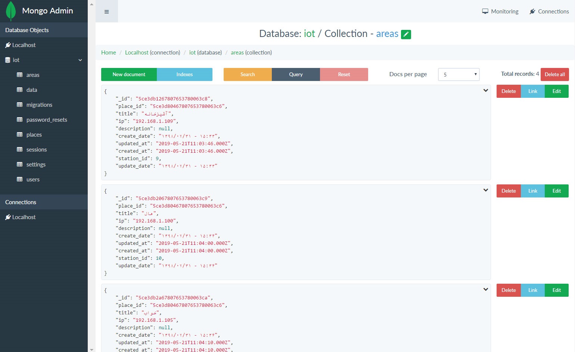
Task: Click the iot link in page title
Action: click(310, 34)
